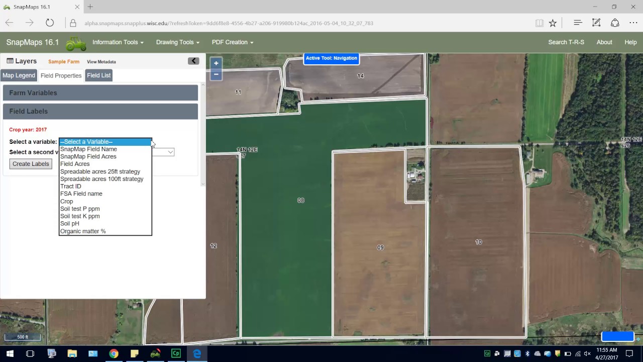
Task: Click the green tractor SnapMaps logo
Action: coord(76,43)
